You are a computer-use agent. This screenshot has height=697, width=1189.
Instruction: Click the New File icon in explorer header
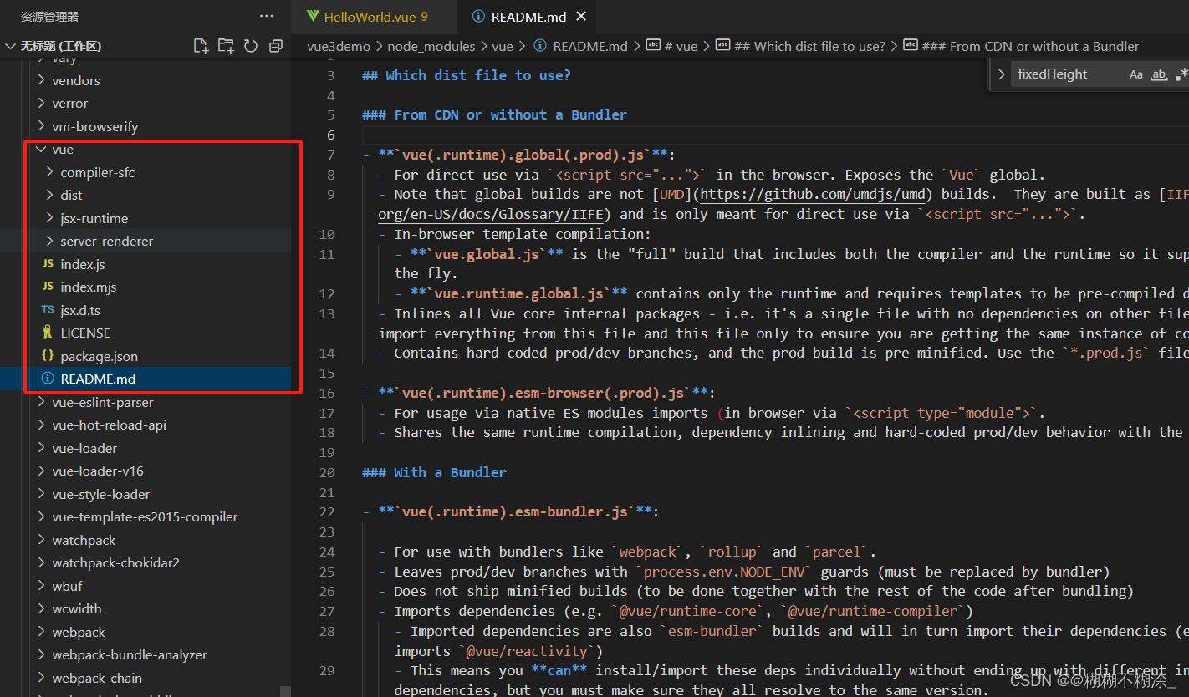(201, 46)
